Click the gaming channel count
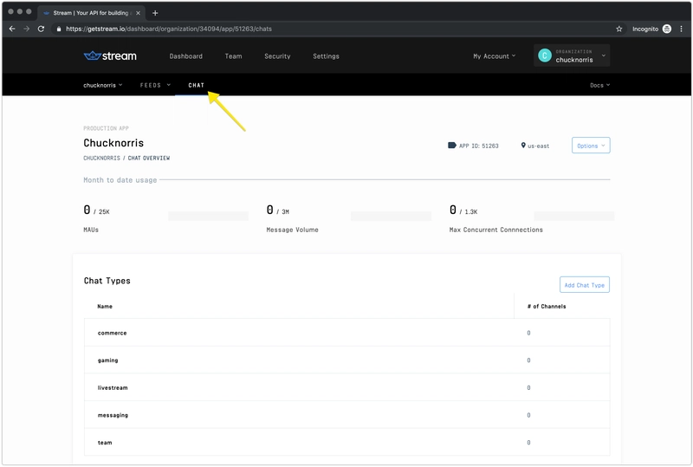Image resolution: width=693 pixels, height=467 pixels. click(x=528, y=360)
